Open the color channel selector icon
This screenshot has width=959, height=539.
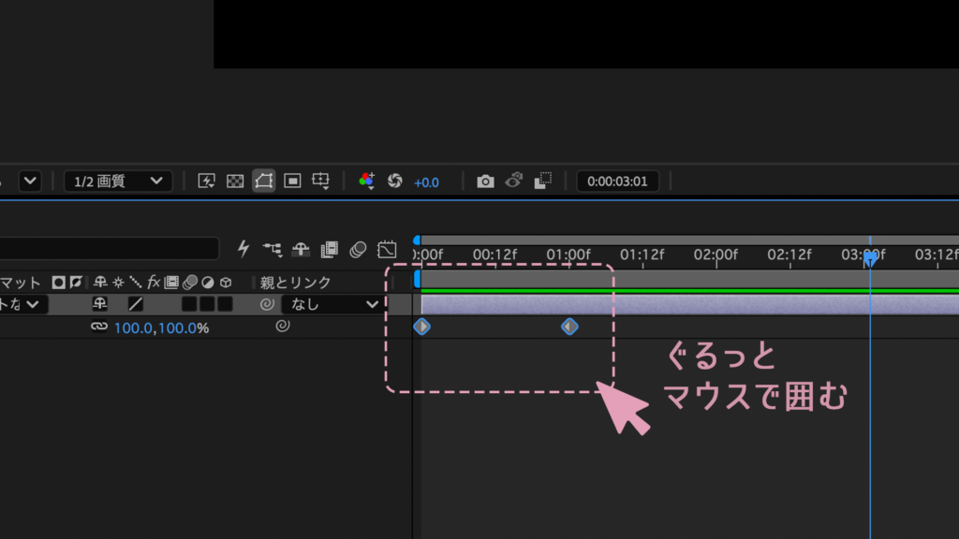coord(366,181)
